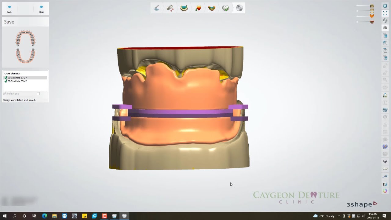The image size is (391, 220).
Task: Open the tooth checkmark validation step
Action: [225, 8]
